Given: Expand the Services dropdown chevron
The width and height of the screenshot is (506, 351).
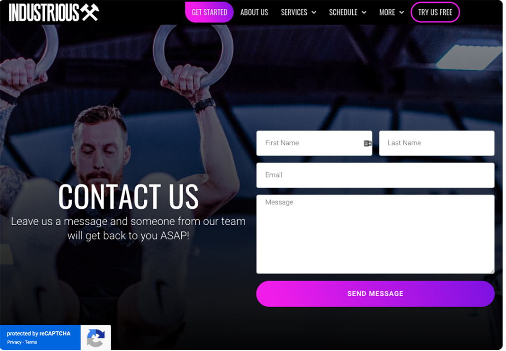Looking at the screenshot, I should [314, 12].
